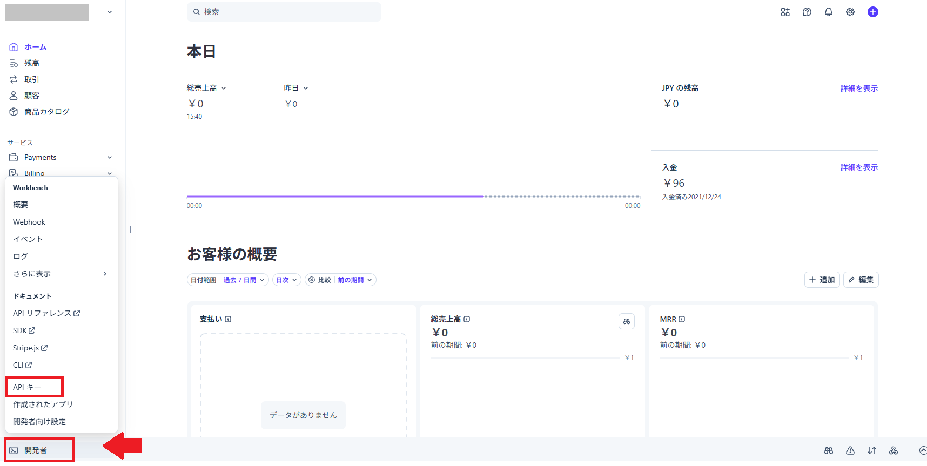Open SDK documentation link
The width and height of the screenshot is (927, 466).
tap(24, 330)
